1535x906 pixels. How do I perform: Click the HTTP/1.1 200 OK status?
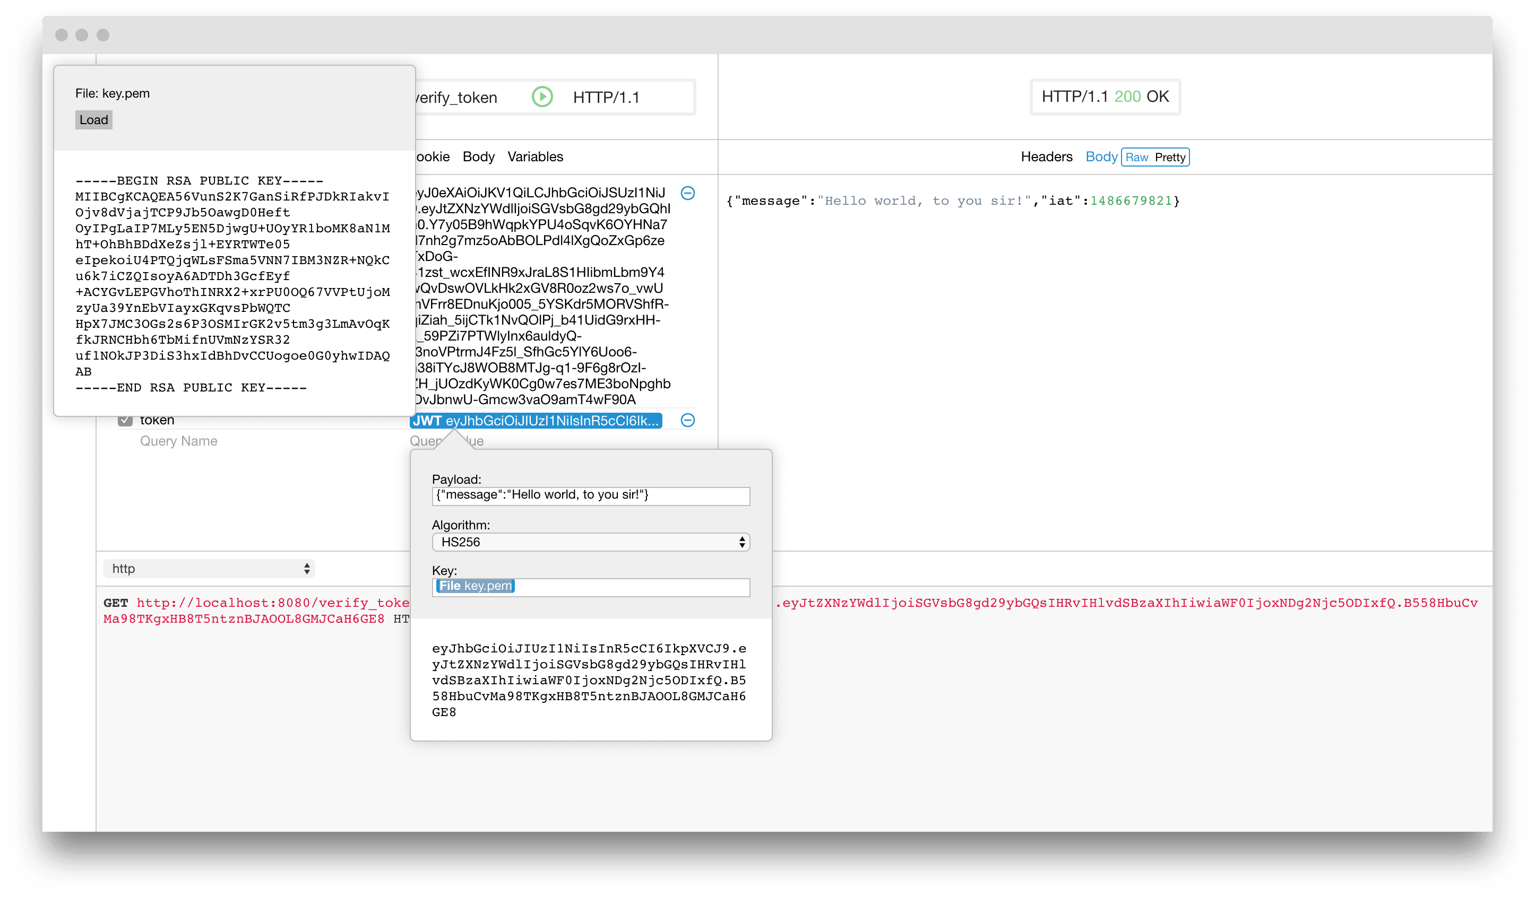(1105, 97)
